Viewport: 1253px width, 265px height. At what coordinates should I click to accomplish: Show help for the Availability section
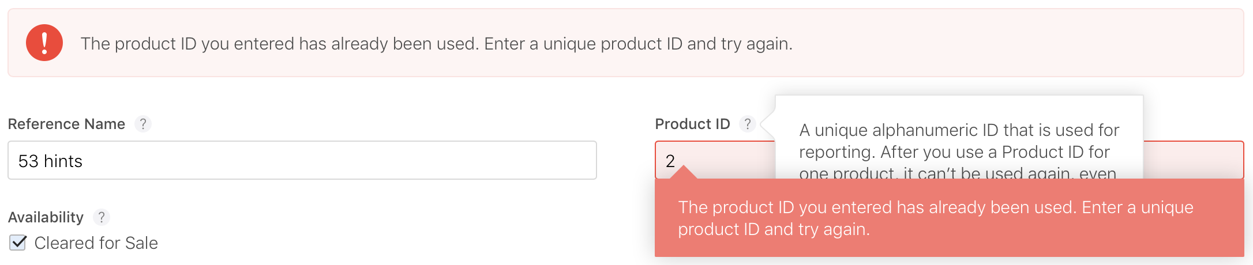click(102, 217)
